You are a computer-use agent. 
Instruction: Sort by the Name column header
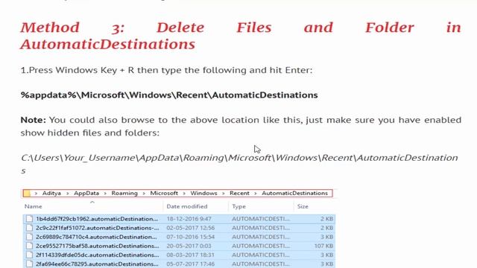pos(33,206)
